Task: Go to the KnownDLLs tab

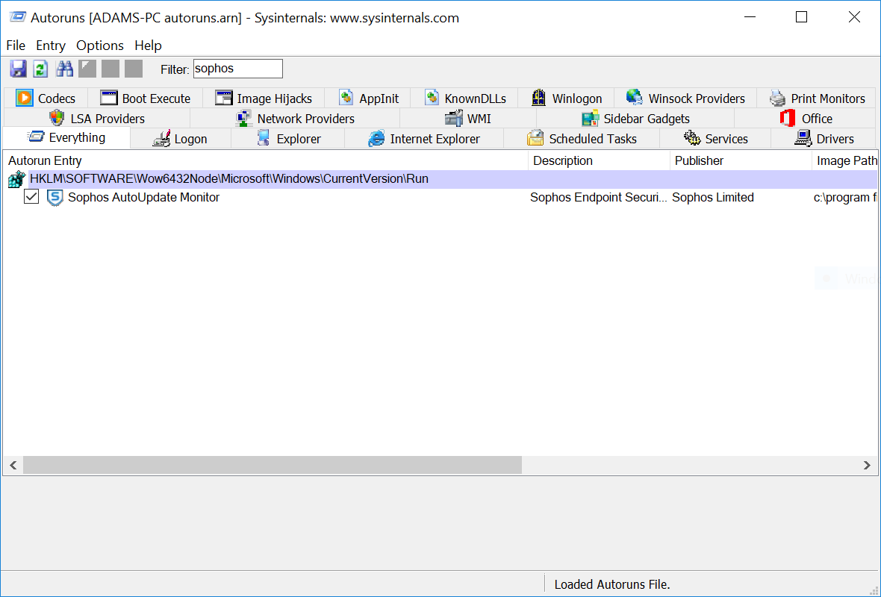Action: 464,99
